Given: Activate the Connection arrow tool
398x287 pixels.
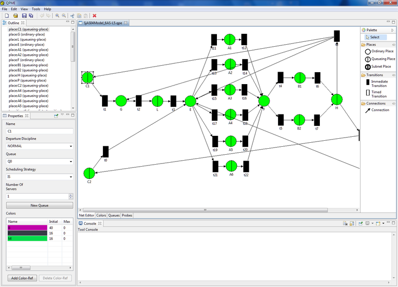Looking at the screenshot, I should click(377, 110).
